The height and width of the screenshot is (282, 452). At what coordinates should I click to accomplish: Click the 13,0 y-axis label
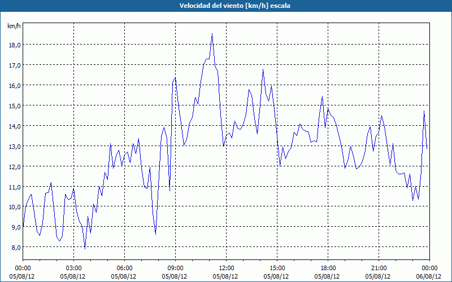15,146
